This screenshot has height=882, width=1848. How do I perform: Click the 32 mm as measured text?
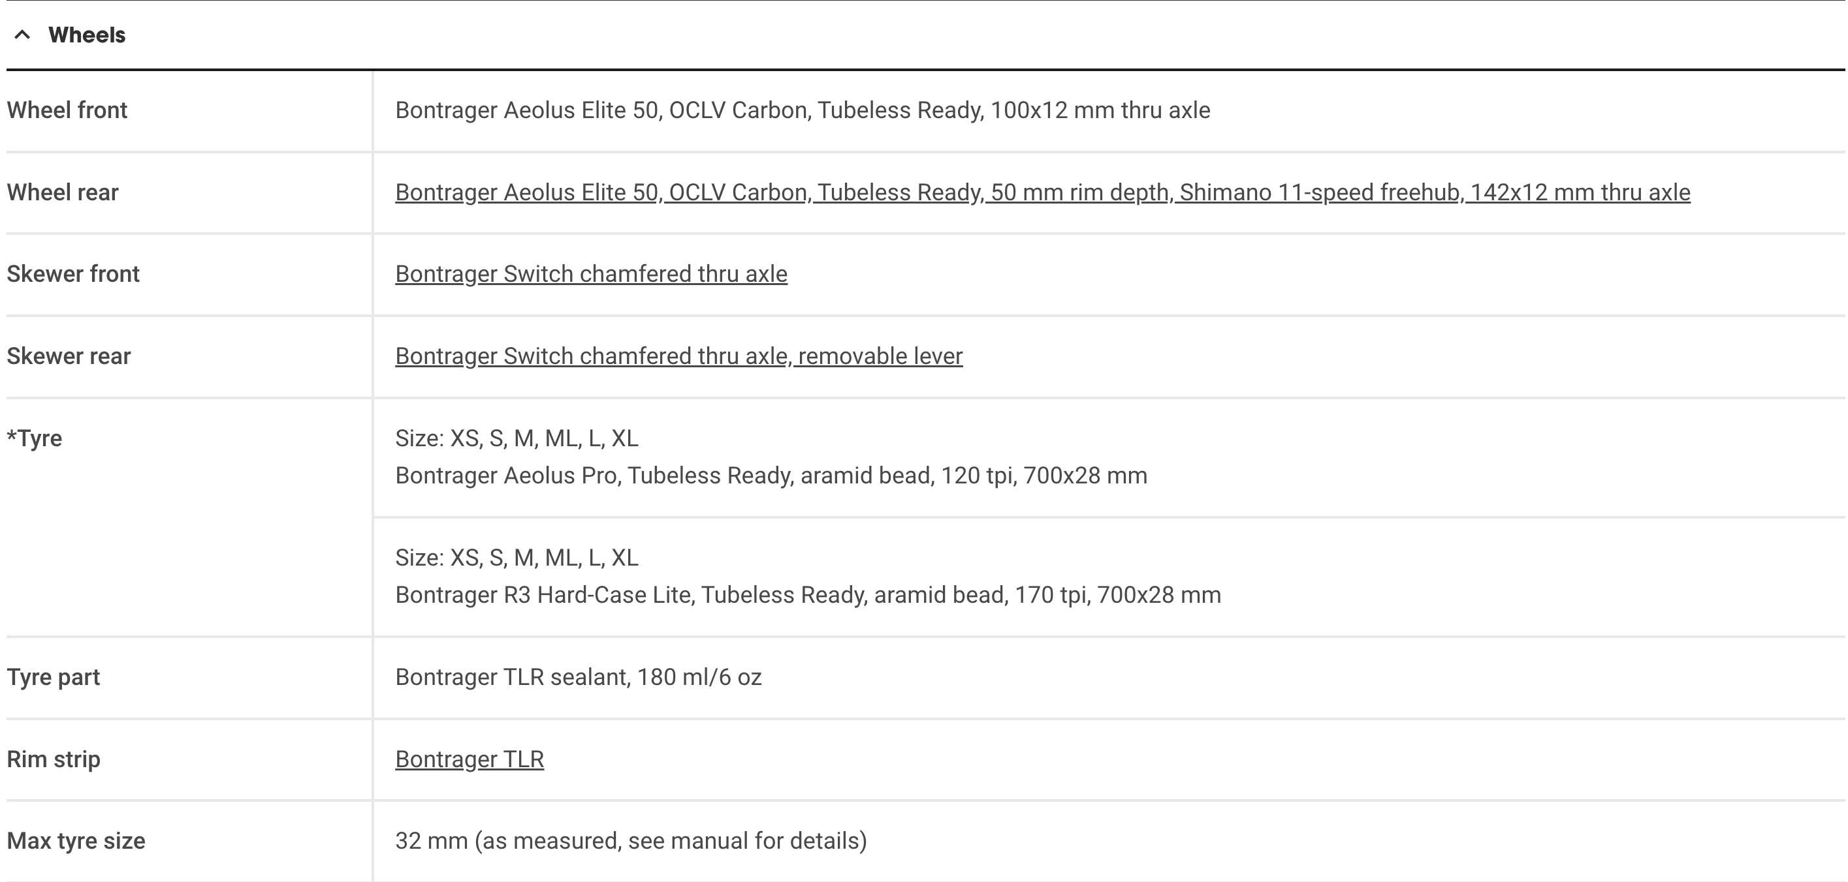(x=631, y=840)
